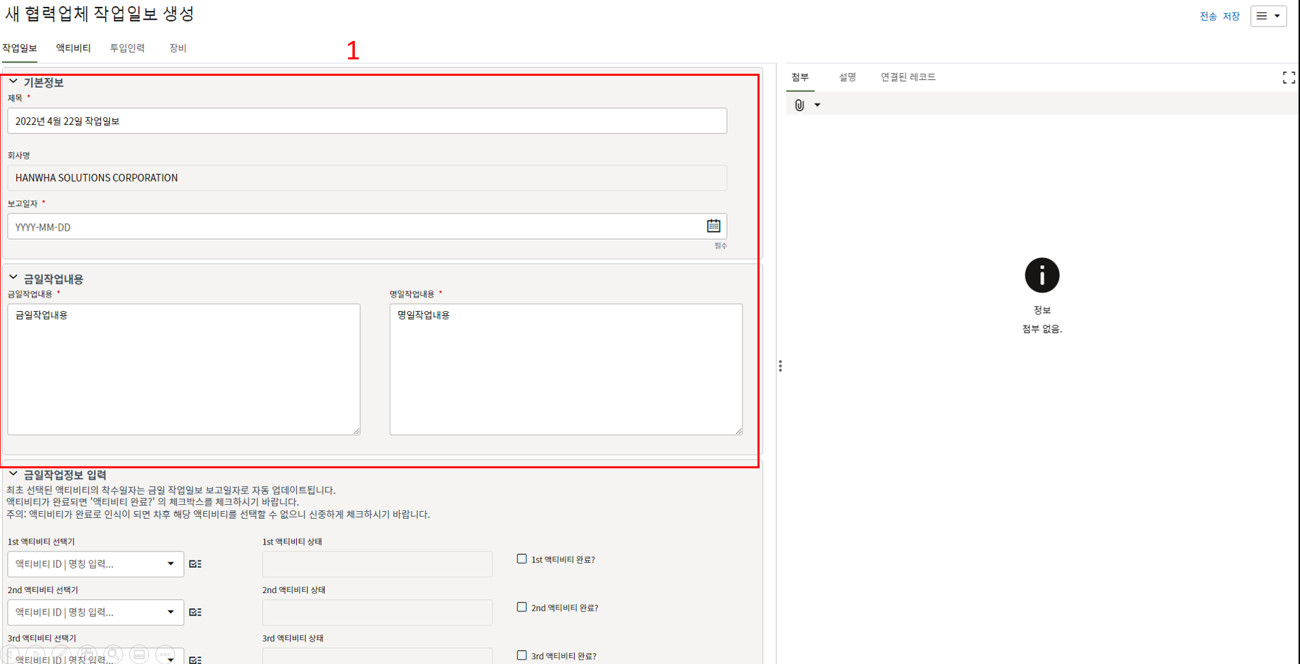Switch to the 투입인력 tab
The height and width of the screenshot is (664, 1300).
pyautogui.click(x=127, y=48)
